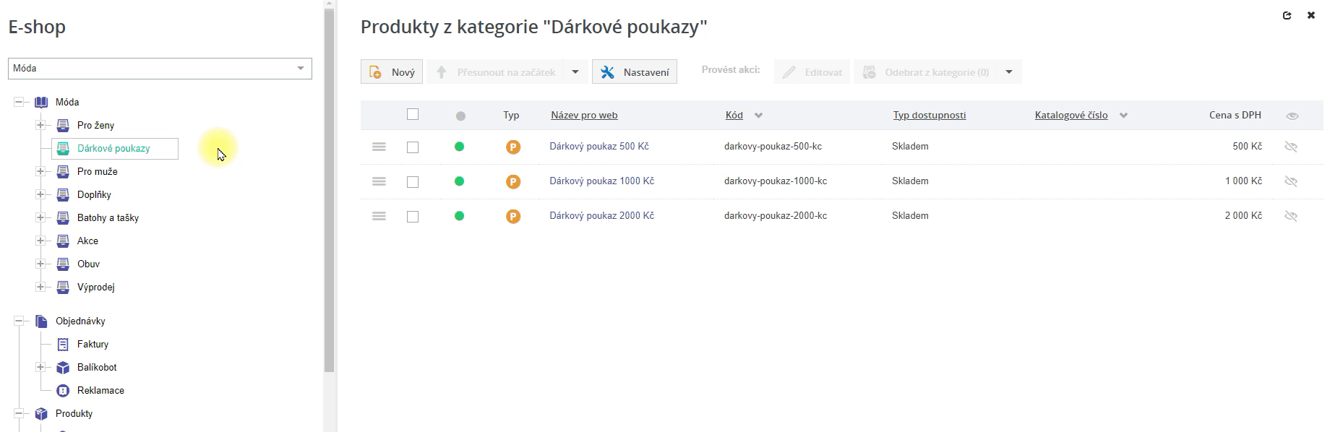Grab drag handle of Dárkový poukaz 1000 Kč row

379,181
